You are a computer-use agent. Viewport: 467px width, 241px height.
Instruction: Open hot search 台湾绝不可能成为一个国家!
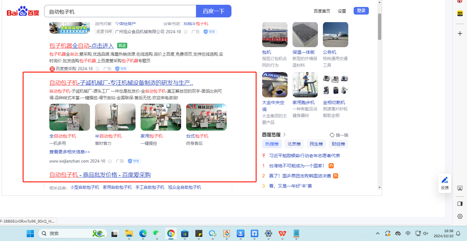coord(297,166)
